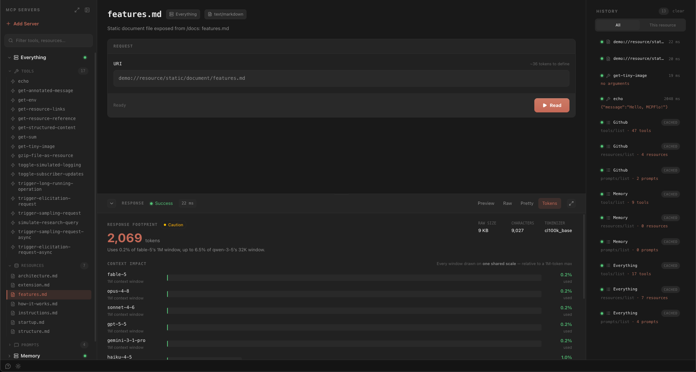Select the features.md resource

pyautogui.click(x=49, y=294)
